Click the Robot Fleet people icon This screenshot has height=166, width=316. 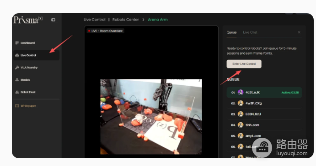[17, 92]
